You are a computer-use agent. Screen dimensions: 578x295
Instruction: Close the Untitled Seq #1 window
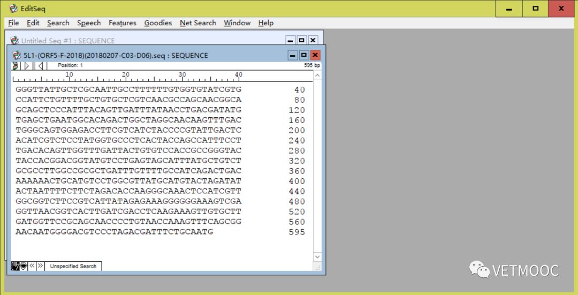click(313, 40)
